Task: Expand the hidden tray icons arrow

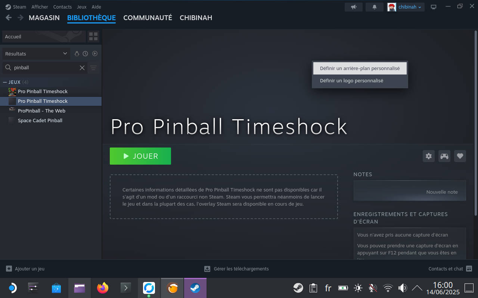Action: click(x=417, y=288)
